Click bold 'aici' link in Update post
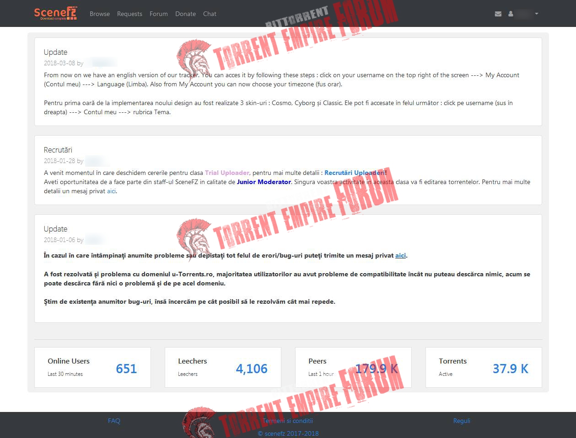Screen dimensions: 576x438 [x=400, y=255]
